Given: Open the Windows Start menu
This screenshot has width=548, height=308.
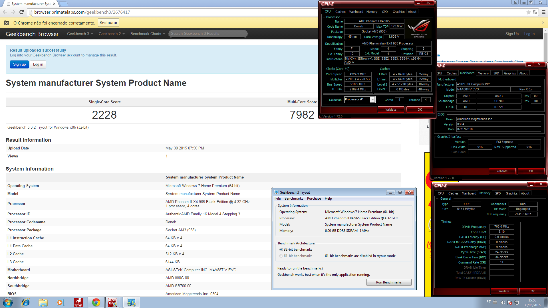Looking at the screenshot, I should coord(7,302).
